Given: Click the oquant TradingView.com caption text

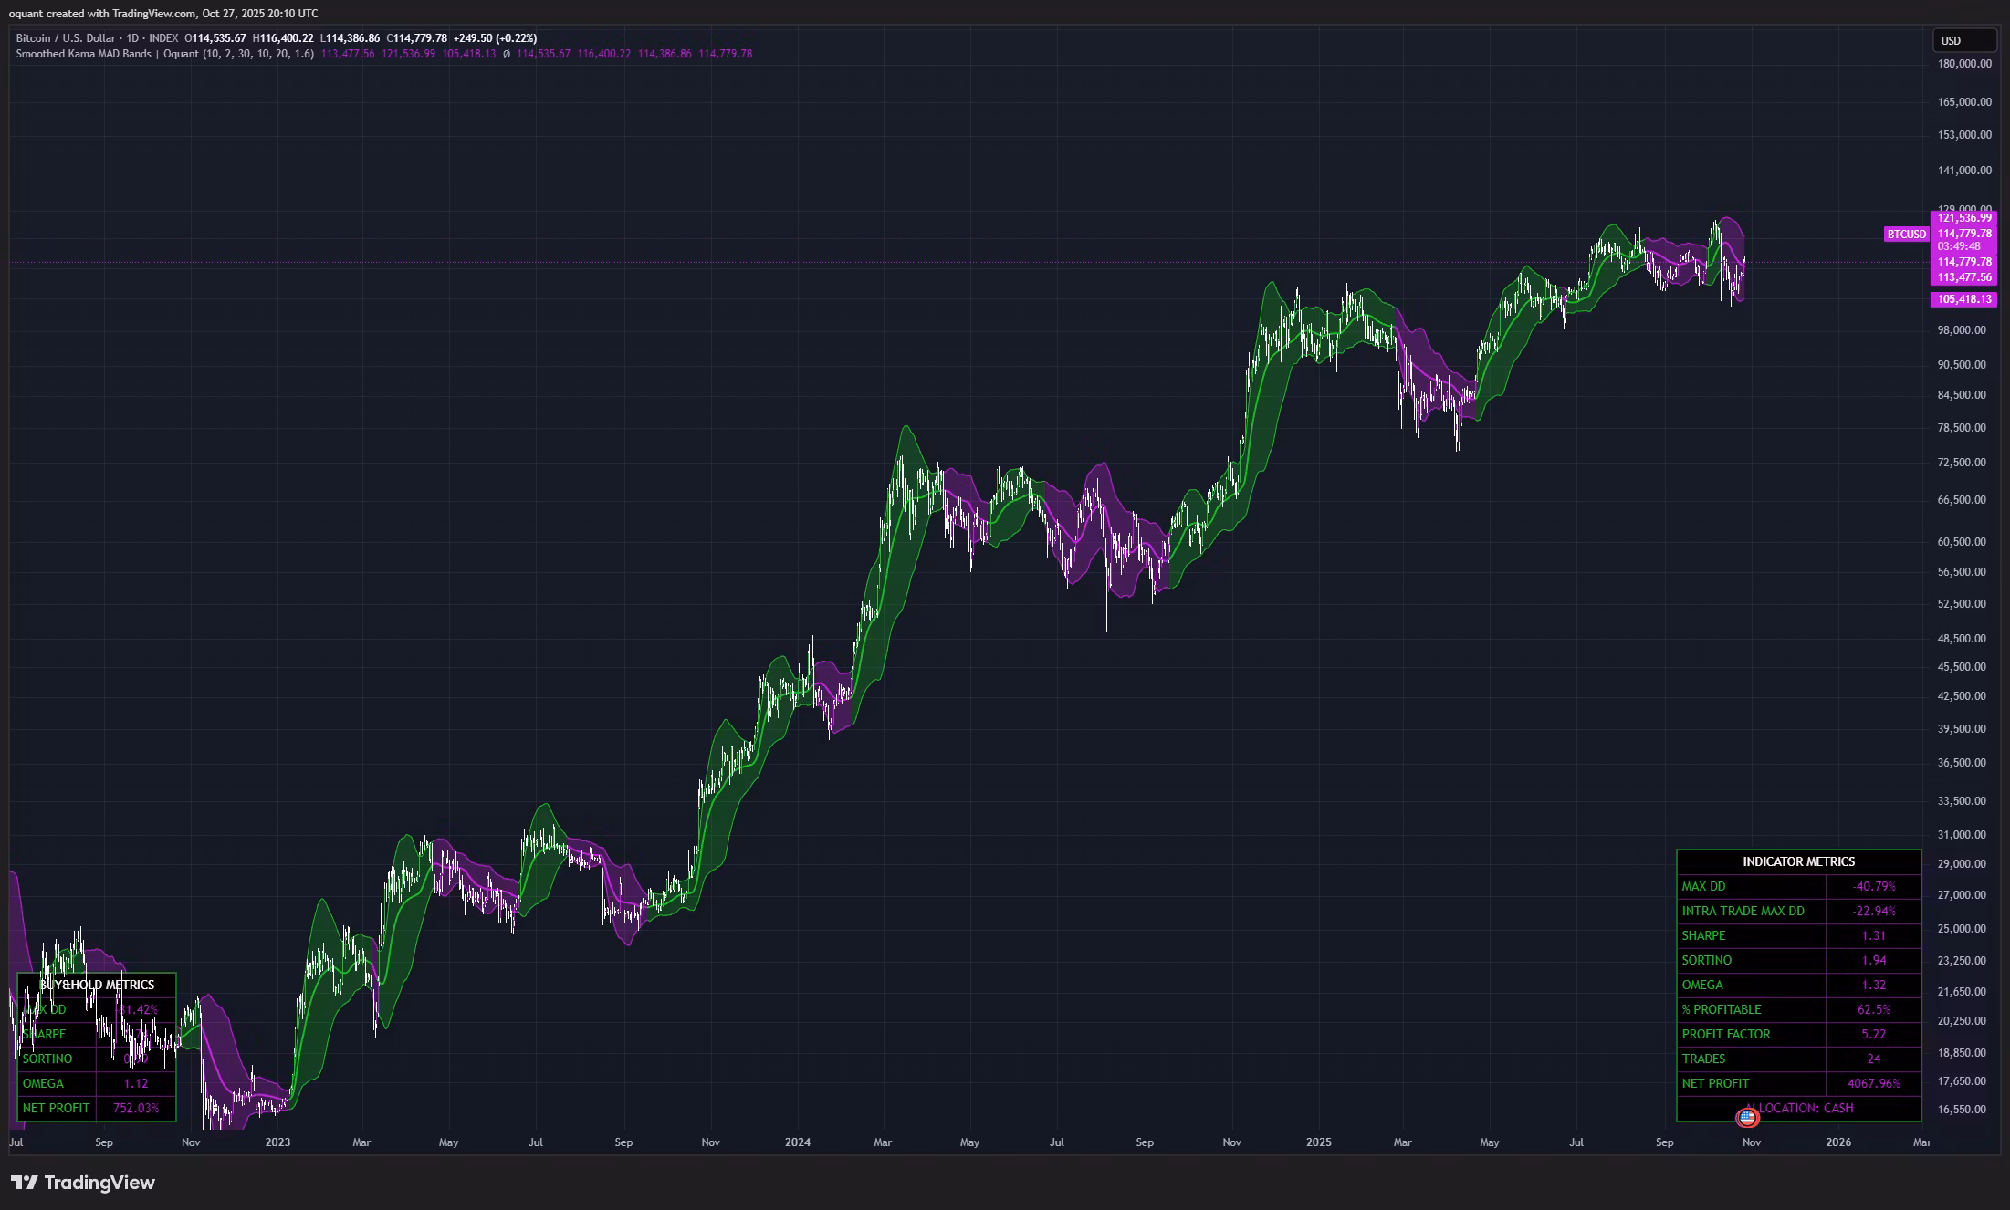Looking at the screenshot, I should [163, 13].
